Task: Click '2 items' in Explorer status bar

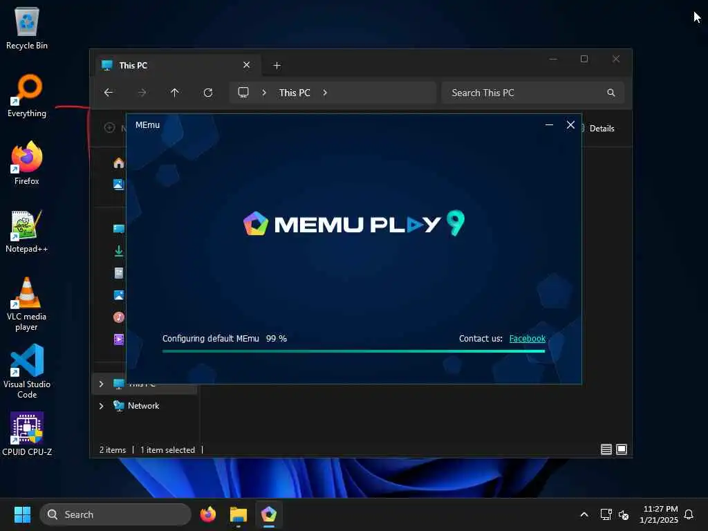Action: pyautogui.click(x=113, y=449)
